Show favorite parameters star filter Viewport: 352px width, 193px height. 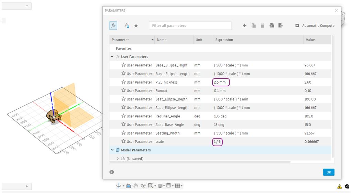click(x=136, y=25)
